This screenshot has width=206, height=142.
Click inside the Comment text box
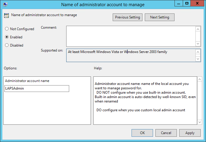pos(131,36)
